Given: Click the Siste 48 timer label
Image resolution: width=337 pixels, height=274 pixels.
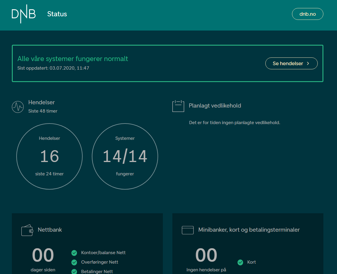Looking at the screenshot, I should tap(43, 111).
